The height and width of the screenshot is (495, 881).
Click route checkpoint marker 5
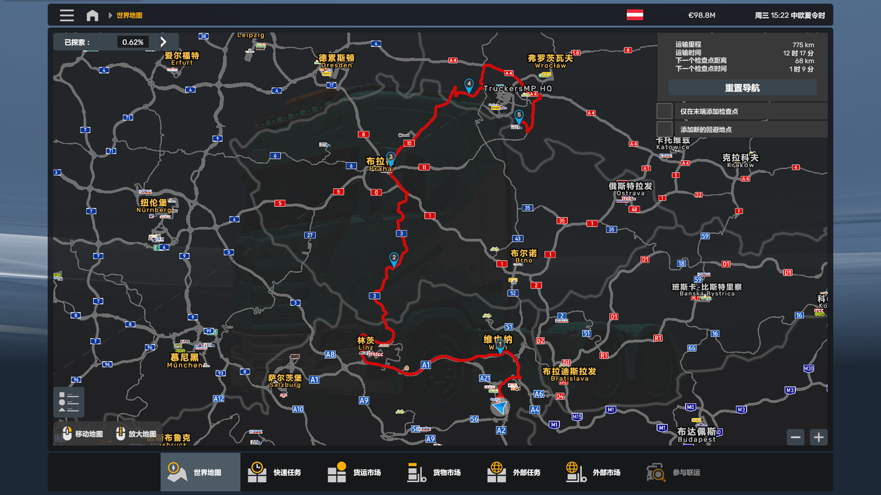click(x=518, y=117)
